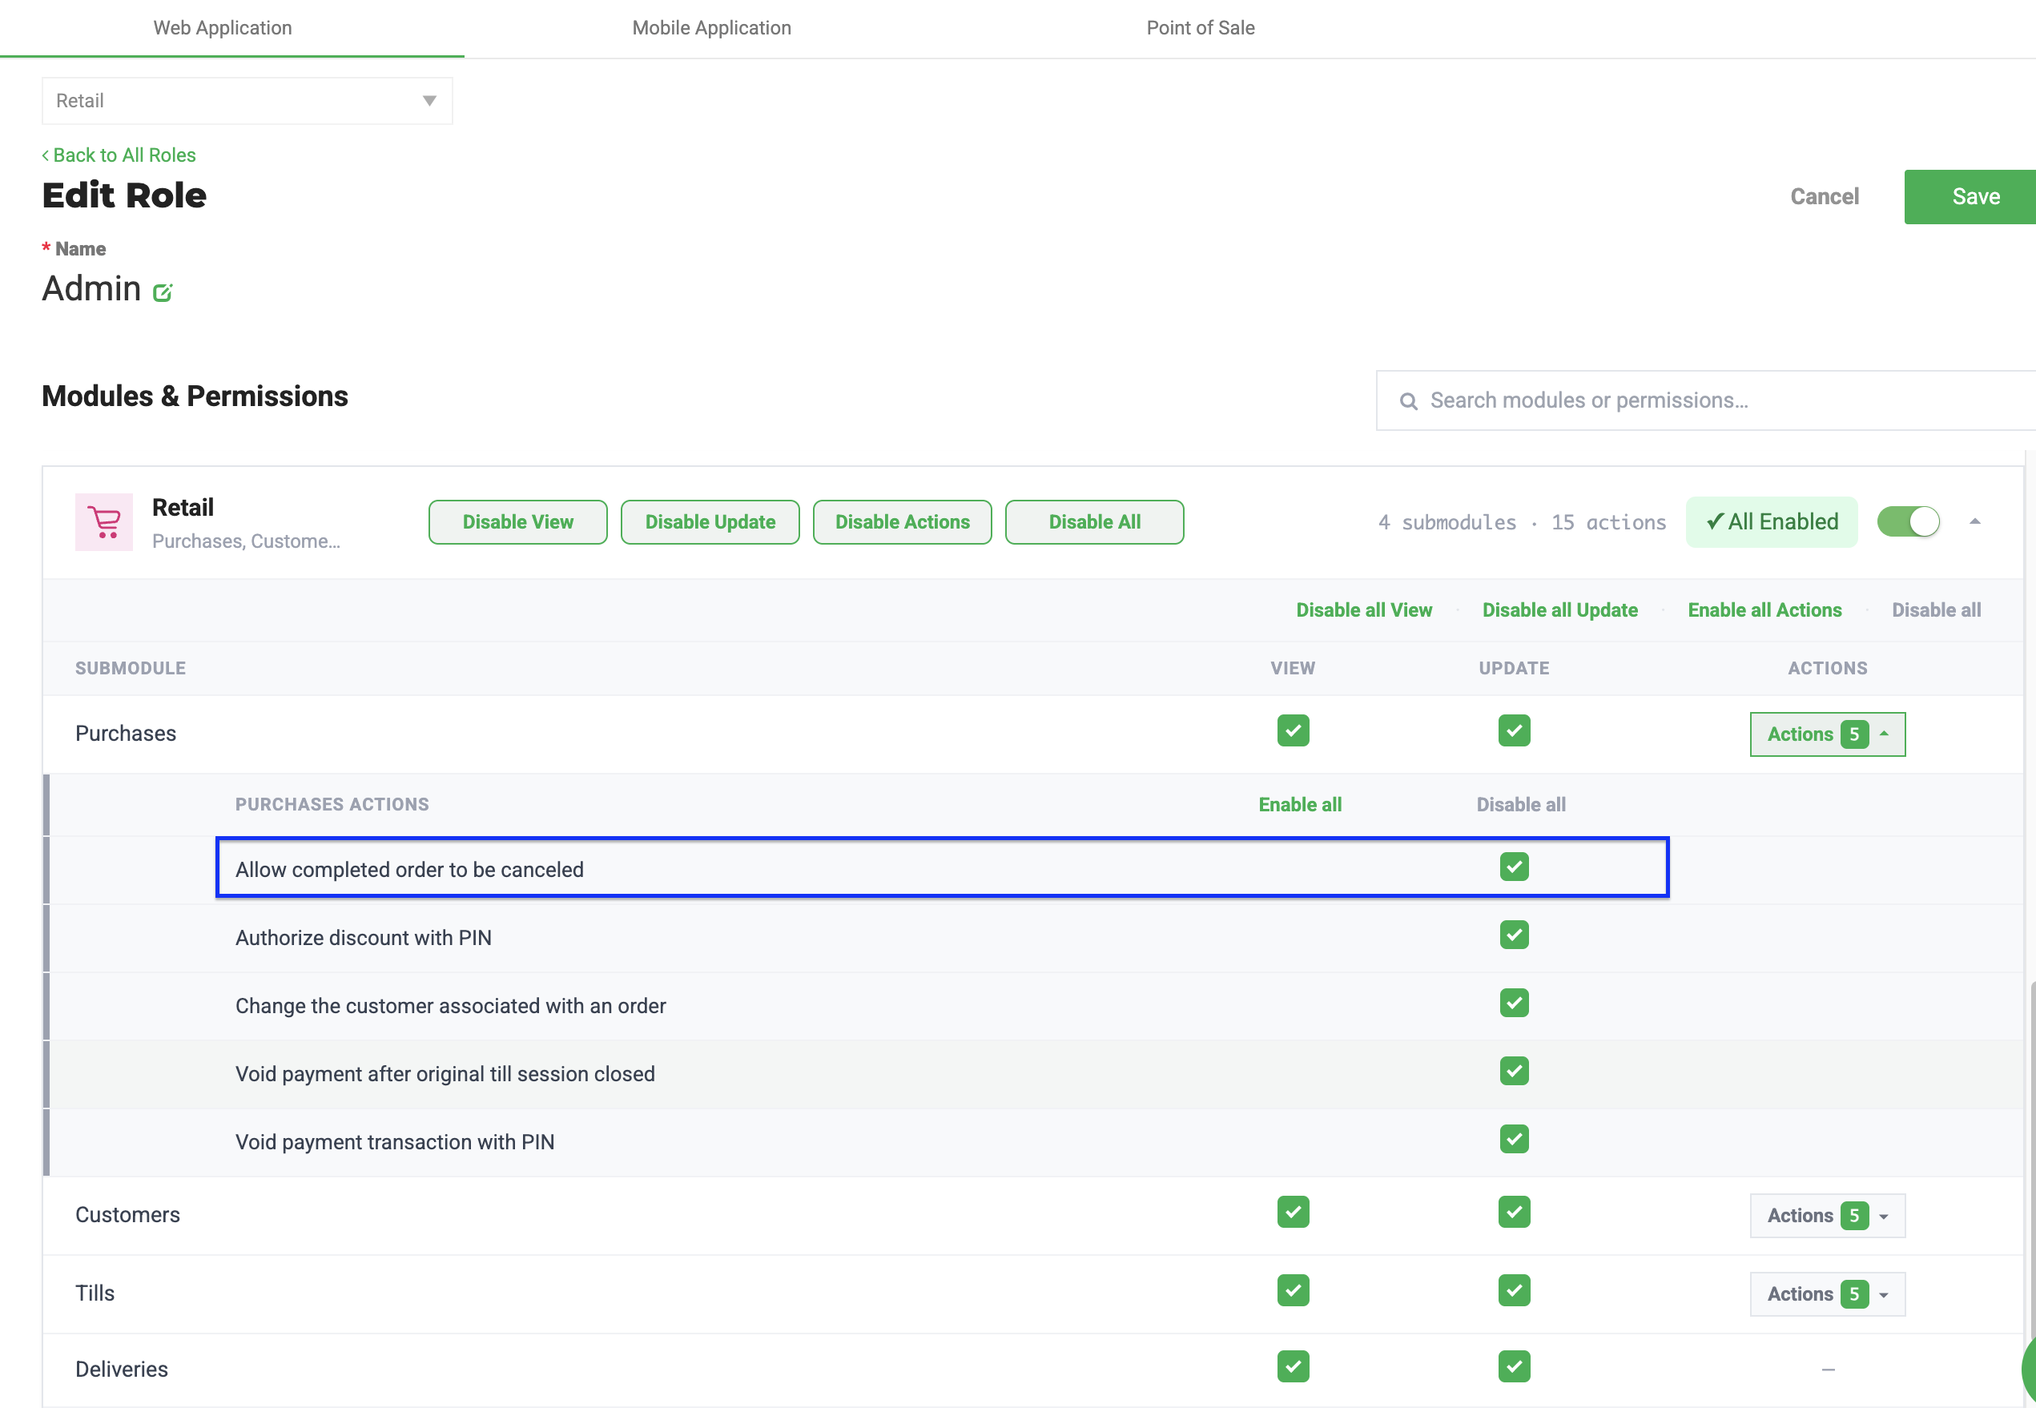This screenshot has height=1416, width=2036.
Task: Click the Disable All button
Action: (x=1094, y=522)
